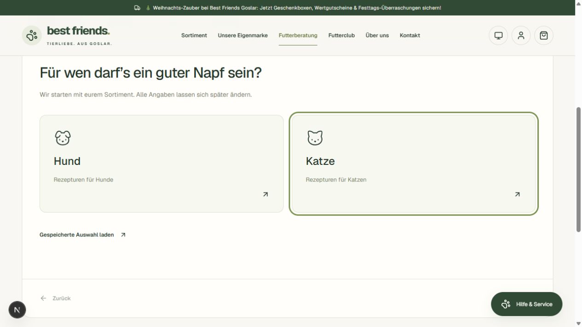This screenshot has width=582, height=327.
Task: Click the Zurück back button
Action: point(55,298)
